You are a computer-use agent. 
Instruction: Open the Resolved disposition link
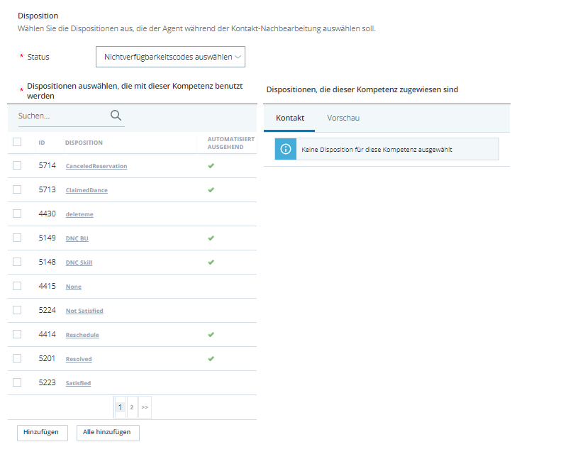click(79, 359)
